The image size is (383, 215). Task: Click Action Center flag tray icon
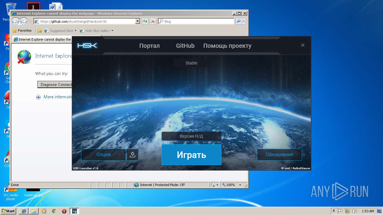[x=341, y=211]
